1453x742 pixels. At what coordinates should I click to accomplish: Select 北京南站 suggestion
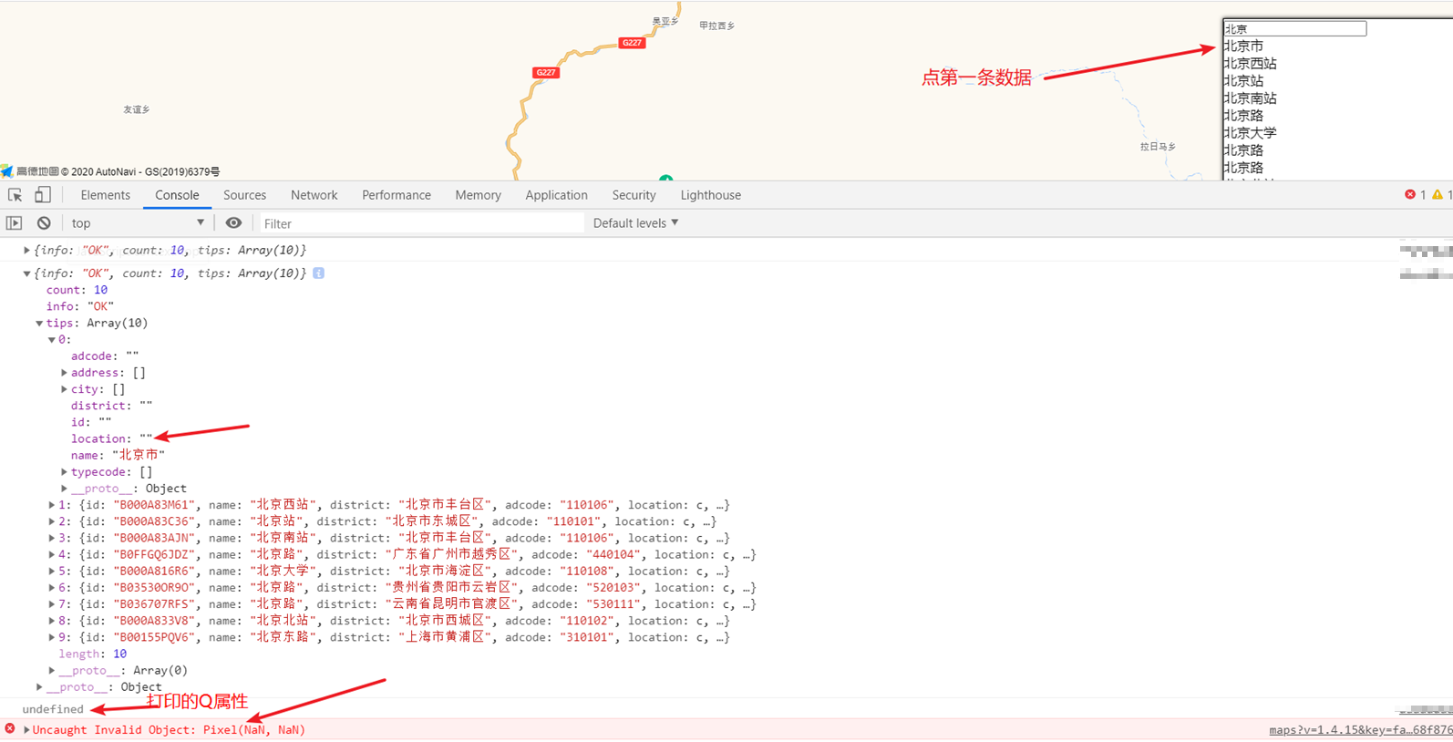click(x=1250, y=98)
